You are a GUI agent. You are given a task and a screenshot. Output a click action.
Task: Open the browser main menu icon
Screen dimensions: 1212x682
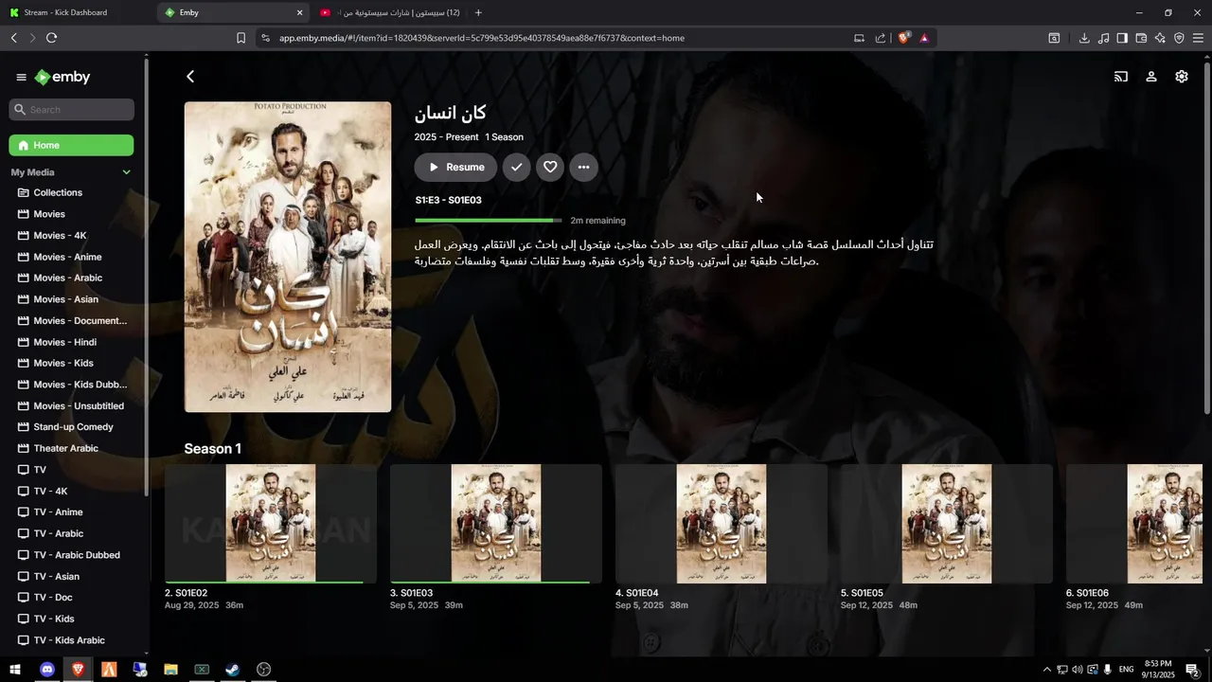coord(1198,38)
